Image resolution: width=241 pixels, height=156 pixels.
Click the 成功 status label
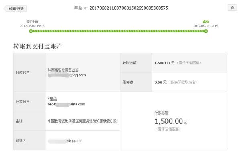click(206, 22)
